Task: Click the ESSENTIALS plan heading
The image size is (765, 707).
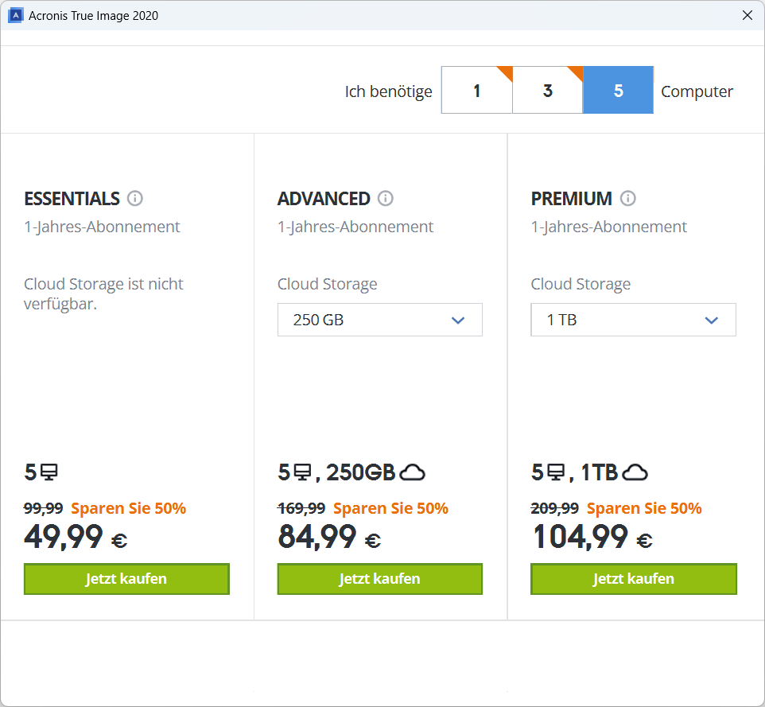Action: pos(72,198)
